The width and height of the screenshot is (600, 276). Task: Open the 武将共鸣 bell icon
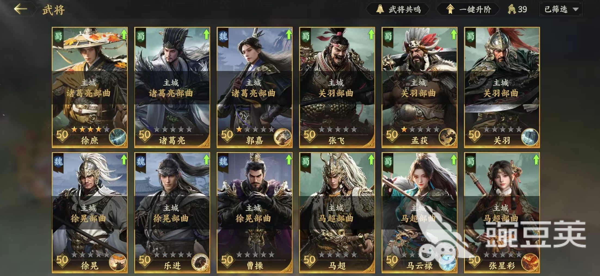[x=380, y=9]
